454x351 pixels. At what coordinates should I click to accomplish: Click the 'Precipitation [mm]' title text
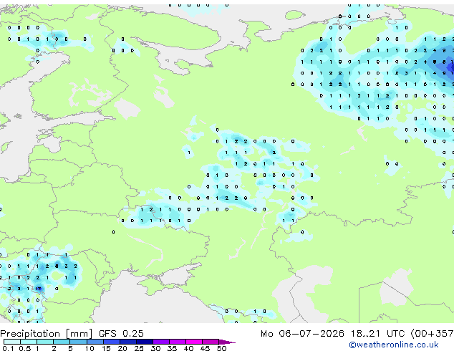(x=47, y=334)
